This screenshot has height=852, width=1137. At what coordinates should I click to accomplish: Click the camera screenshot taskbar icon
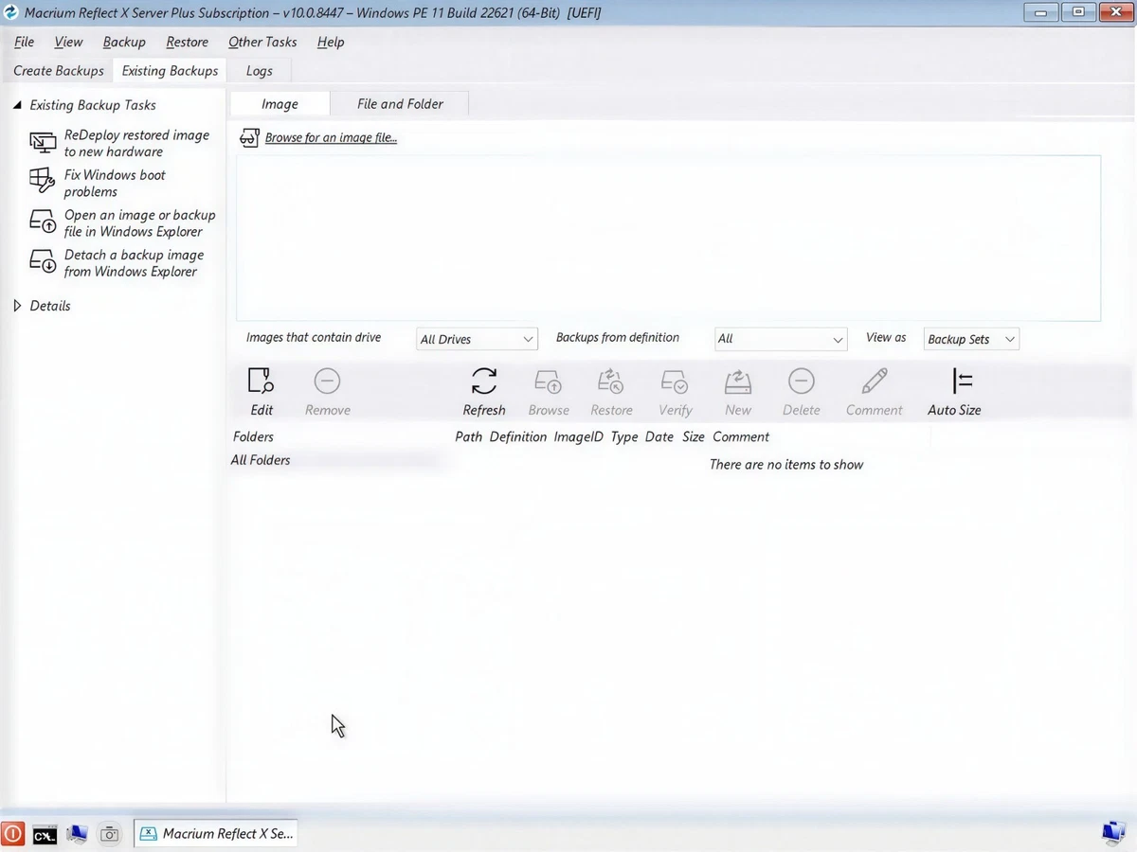coord(110,834)
